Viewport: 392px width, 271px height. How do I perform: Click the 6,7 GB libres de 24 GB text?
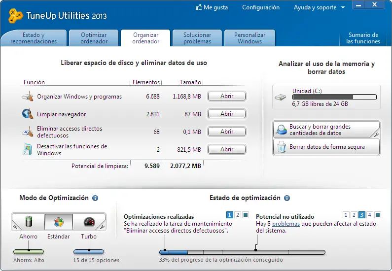pyautogui.click(x=320, y=104)
